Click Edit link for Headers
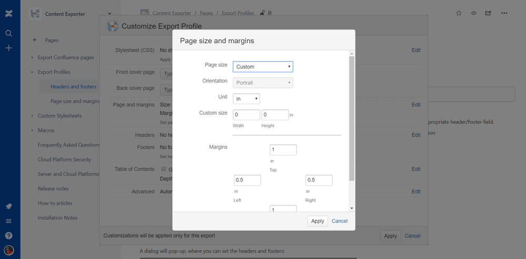Viewport: 526px width, 259px height. pos(416,135)
